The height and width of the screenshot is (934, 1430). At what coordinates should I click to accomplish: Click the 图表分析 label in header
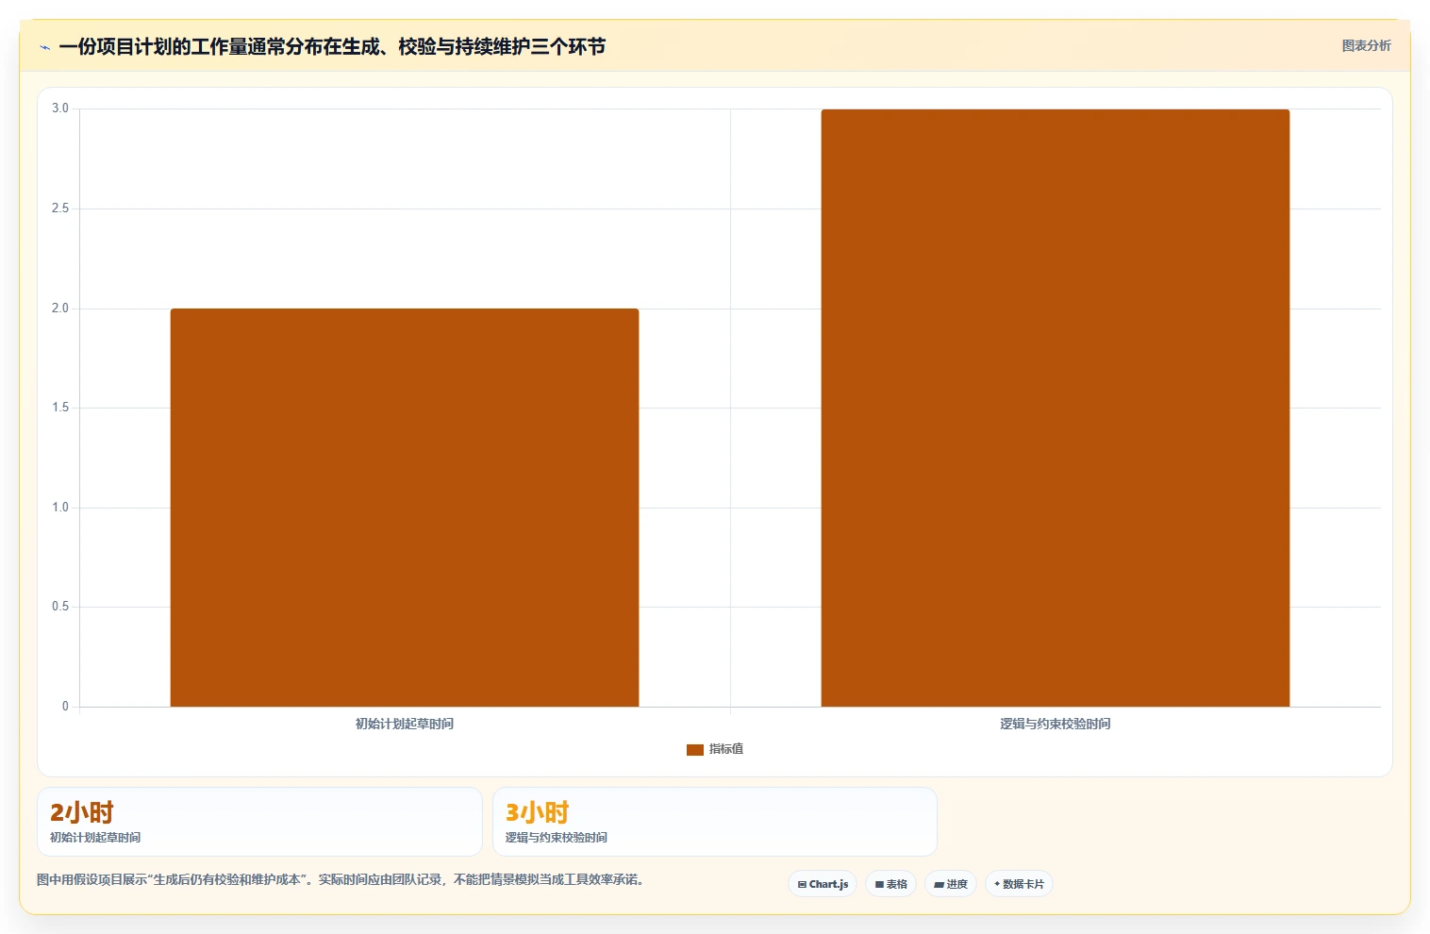pyautogui.click(x=1366, y=45)
